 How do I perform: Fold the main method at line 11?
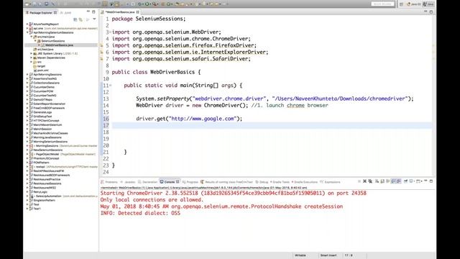tap(110, 86)
